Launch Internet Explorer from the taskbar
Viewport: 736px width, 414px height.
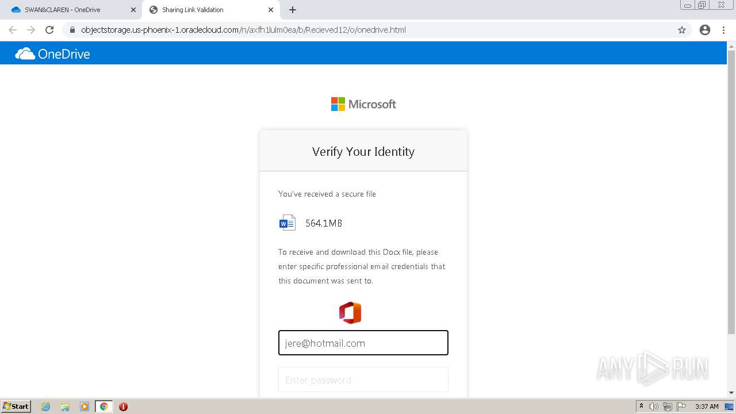(x=46, y=407)
